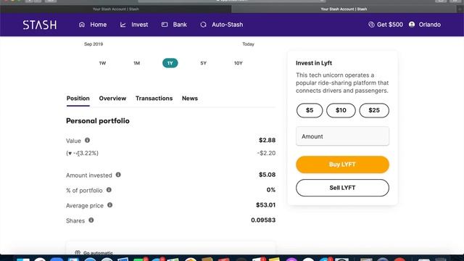Click the Bank card icon

tap(165, 25)
